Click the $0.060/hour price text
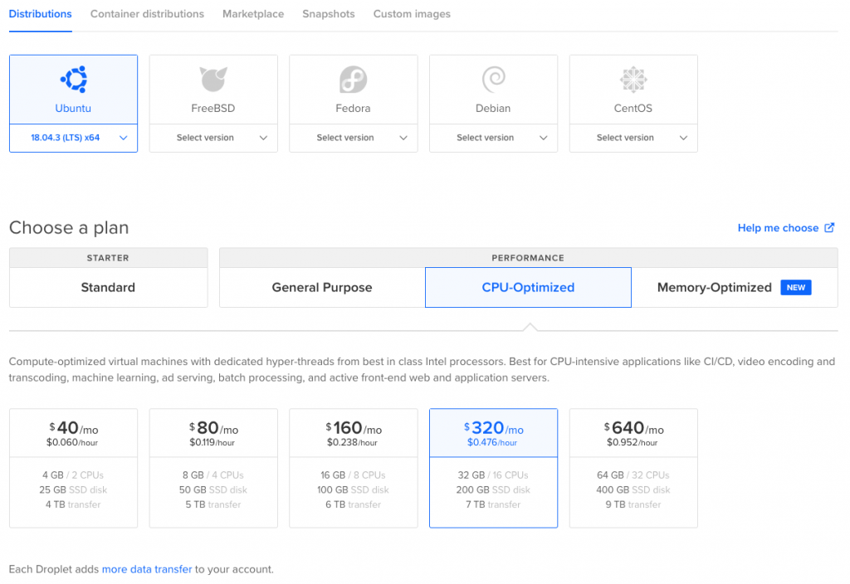The width and height of the screenshot is (850, 584). click(72, 443)
